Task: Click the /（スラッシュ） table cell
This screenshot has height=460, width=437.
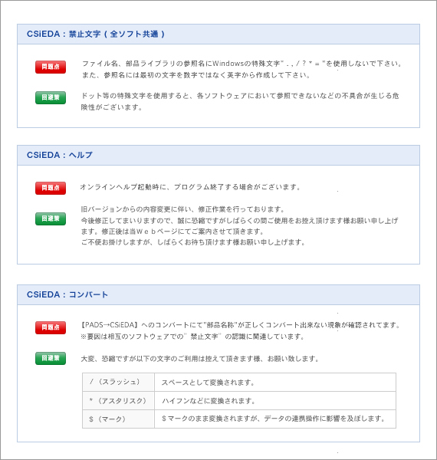Action: point(119,383)
